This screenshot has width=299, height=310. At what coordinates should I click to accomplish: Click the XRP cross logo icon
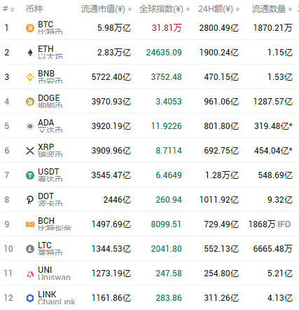coord(30,151)
